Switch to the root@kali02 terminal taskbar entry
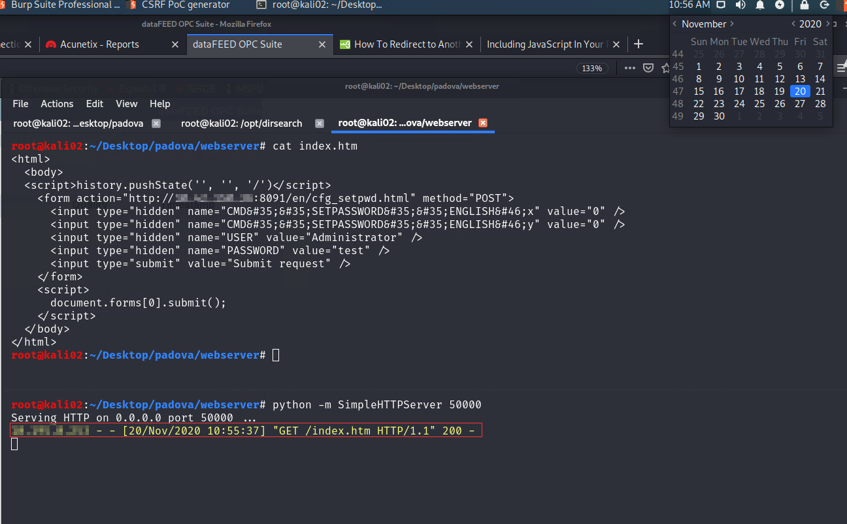The width and height of the screenshot is (847, 524). (320, 5)
